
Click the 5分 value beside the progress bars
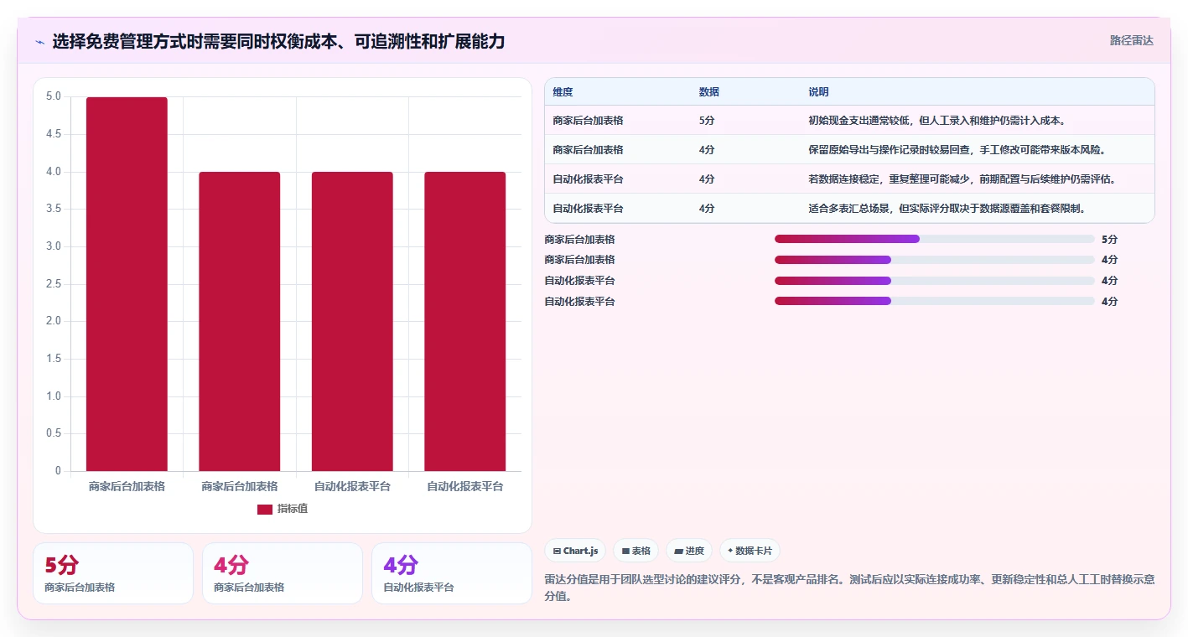(1109, 239)
